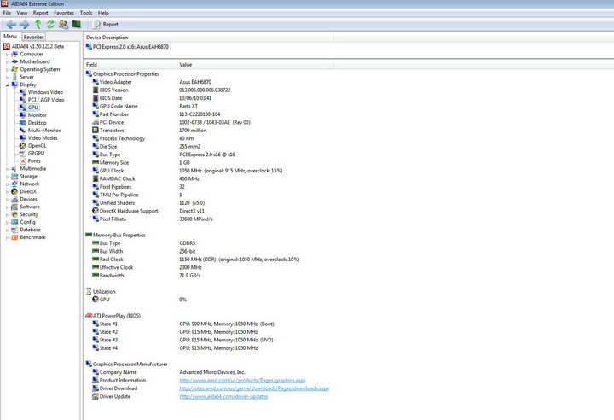
Task: Click the Forward navigation arrow icon
Action: tap(24, 24)
